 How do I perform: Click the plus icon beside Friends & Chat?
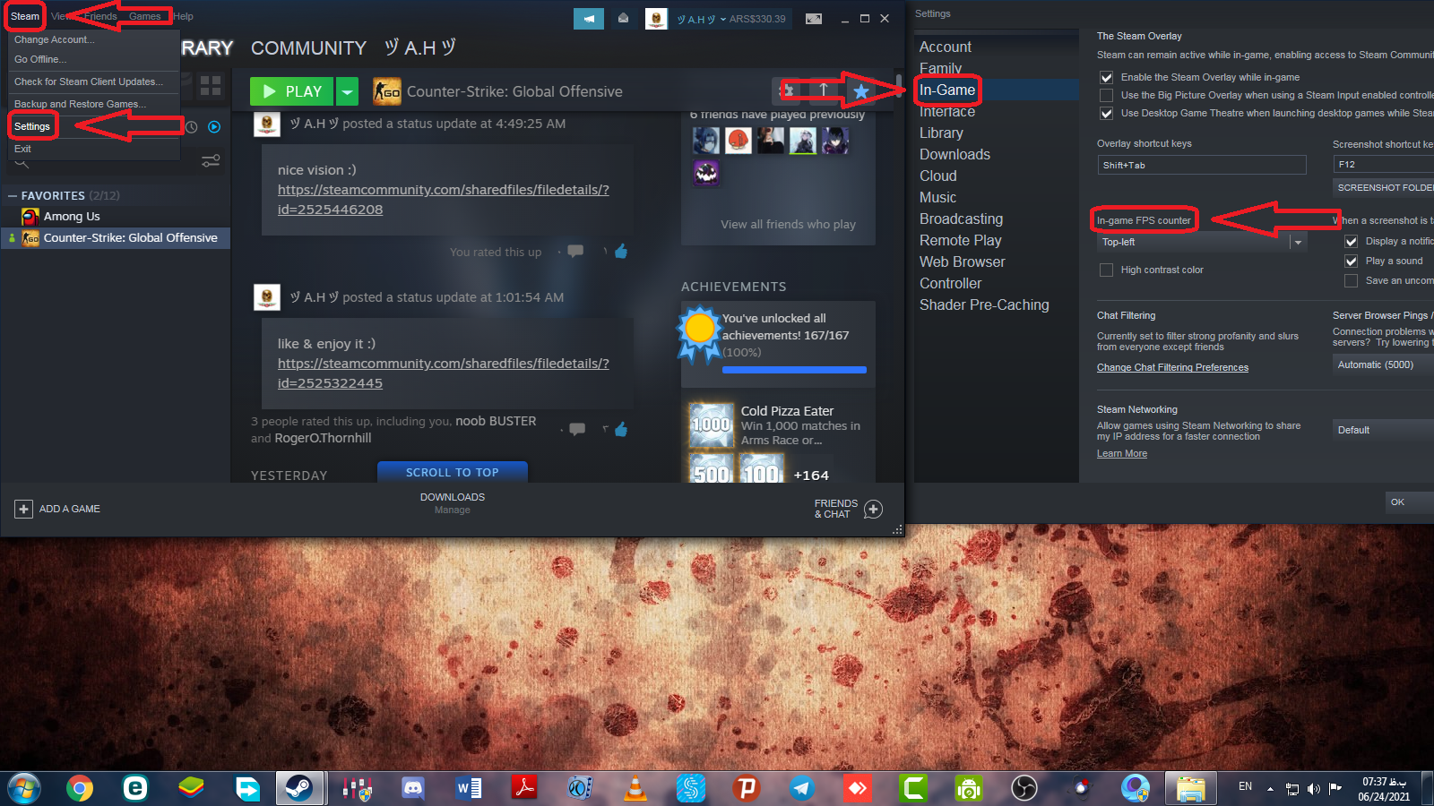(x=873, y=509)
